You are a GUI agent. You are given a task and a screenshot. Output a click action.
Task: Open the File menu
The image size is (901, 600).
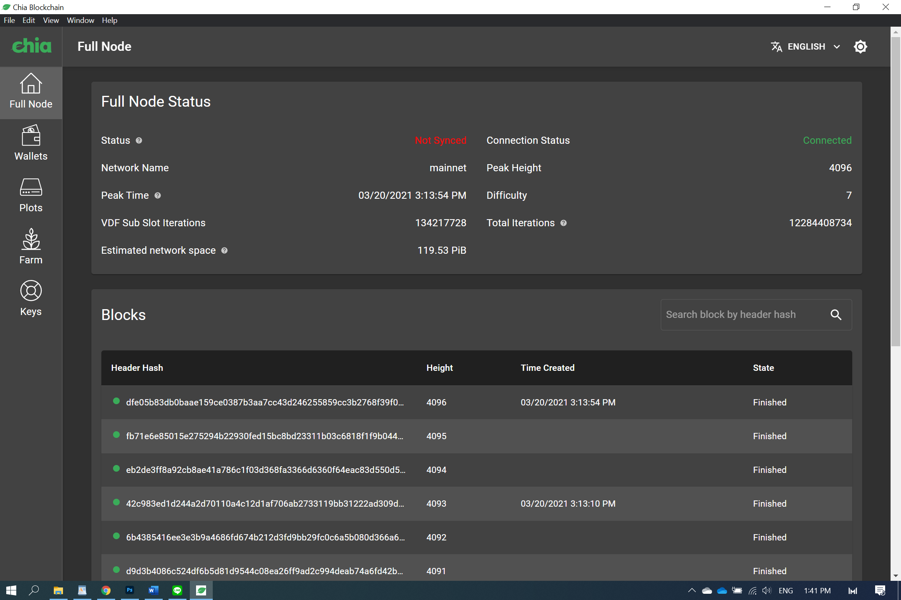coord(9,20)
